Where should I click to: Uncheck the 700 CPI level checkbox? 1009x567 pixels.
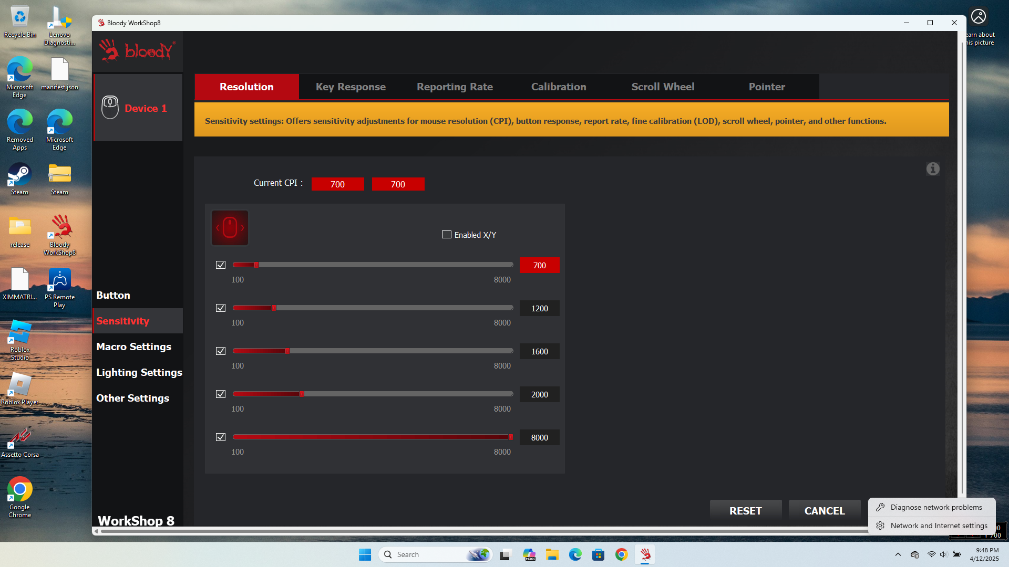click(x=221, y=265)
